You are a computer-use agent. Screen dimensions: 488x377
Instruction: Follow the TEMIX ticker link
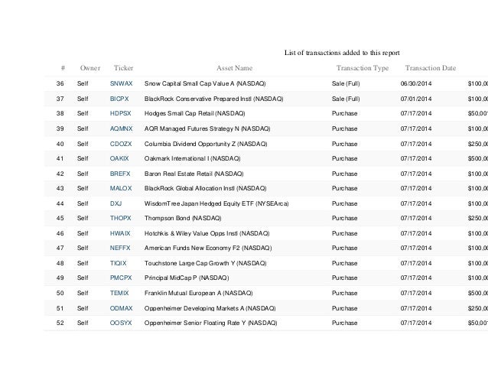point(119,293)
